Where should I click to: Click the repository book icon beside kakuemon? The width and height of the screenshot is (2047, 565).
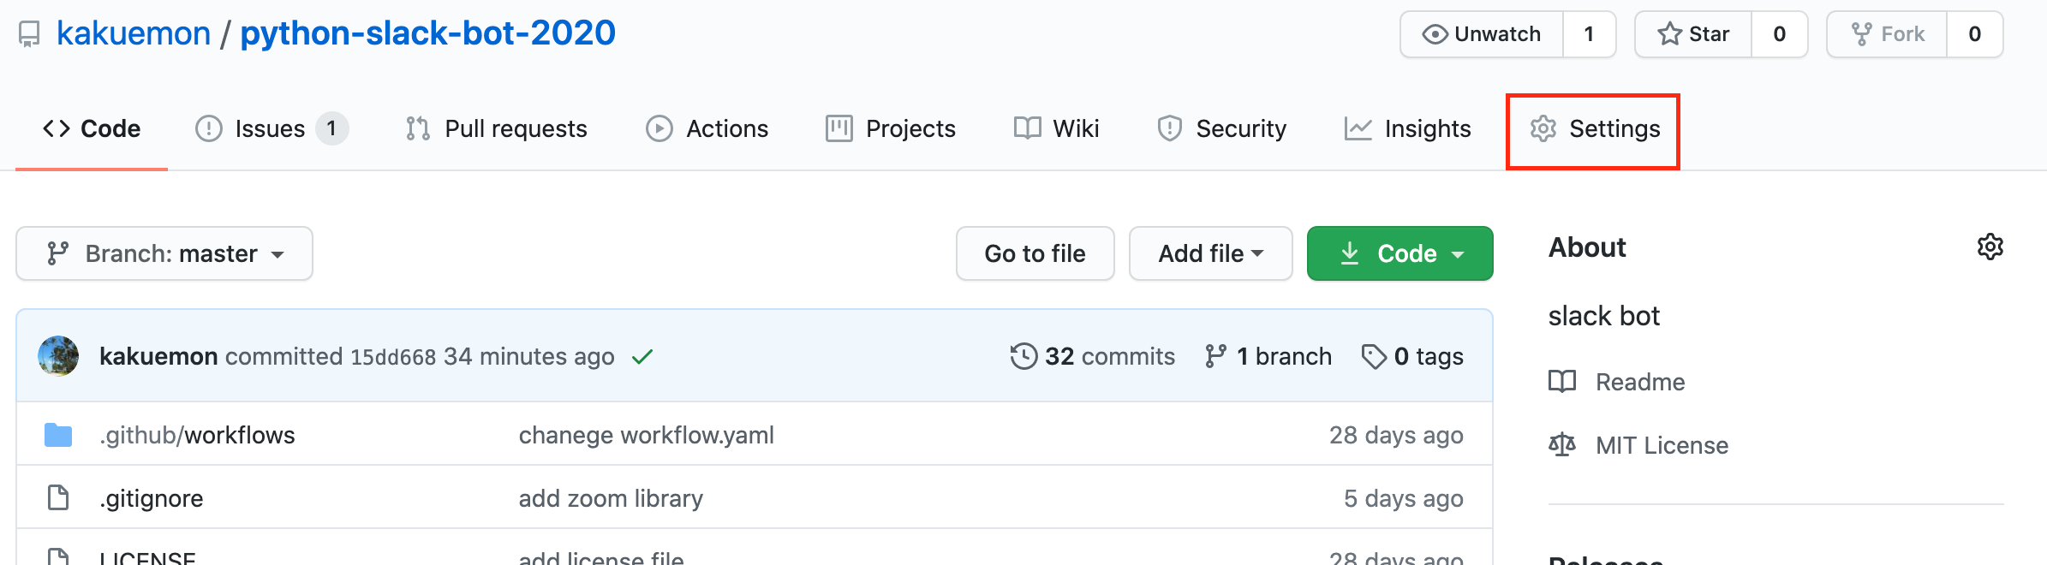pyautogui.click(x=30, y=32)
